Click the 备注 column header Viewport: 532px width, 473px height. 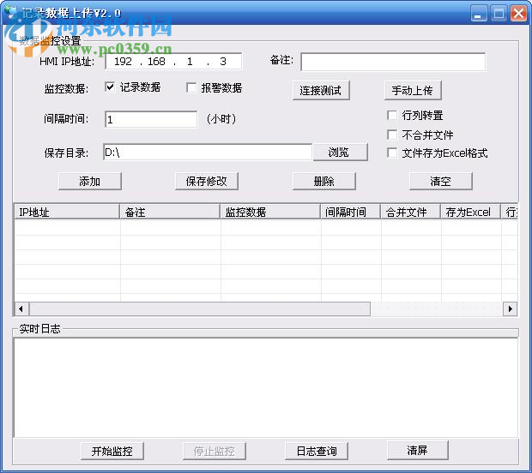pyautogui.click(x=170, y=212)
